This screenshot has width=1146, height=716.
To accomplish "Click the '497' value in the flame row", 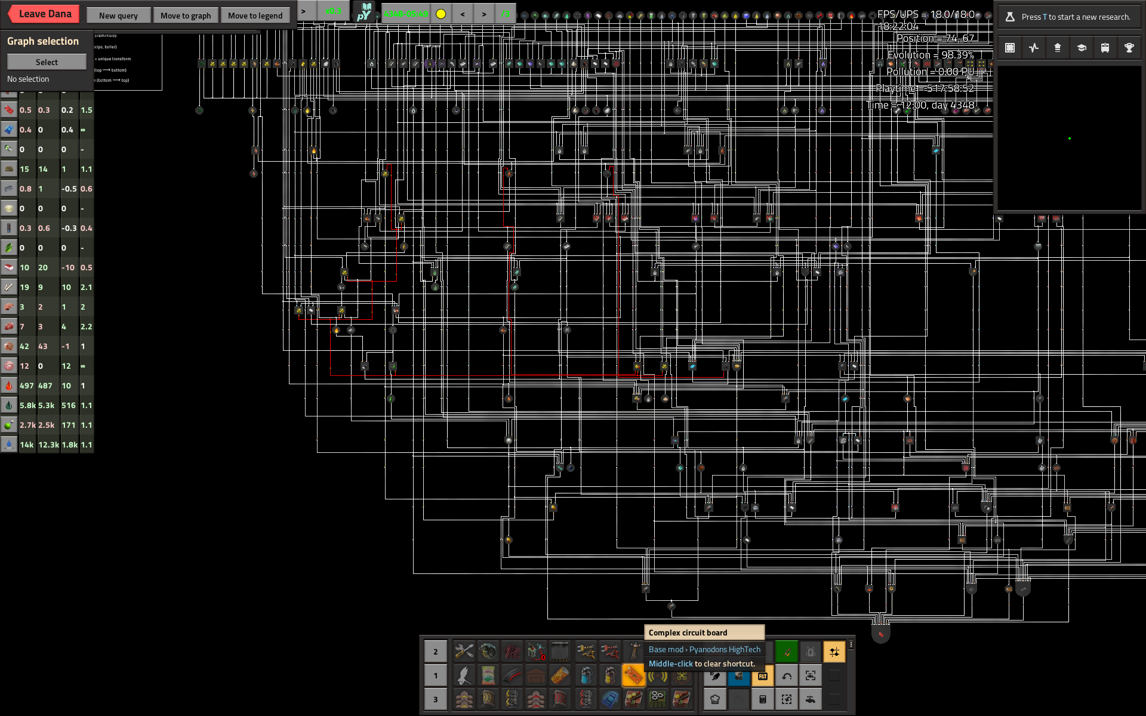I will pos(26,385).
